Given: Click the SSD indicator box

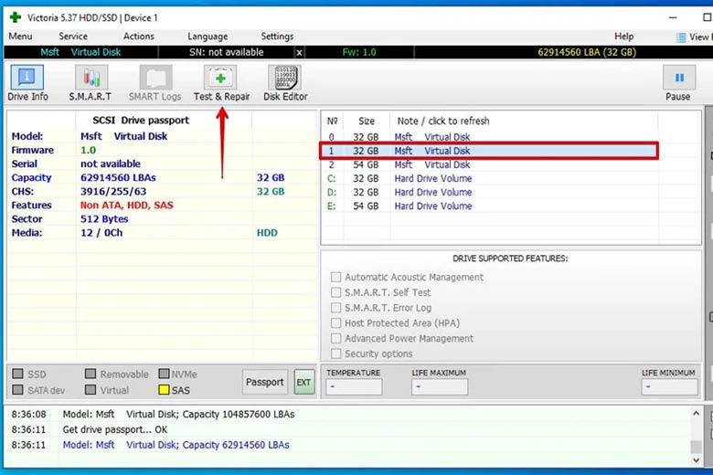Looking at the screenshot, I should [x=17, y=374].
